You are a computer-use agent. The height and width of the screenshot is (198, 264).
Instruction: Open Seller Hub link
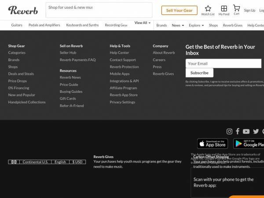68,53
